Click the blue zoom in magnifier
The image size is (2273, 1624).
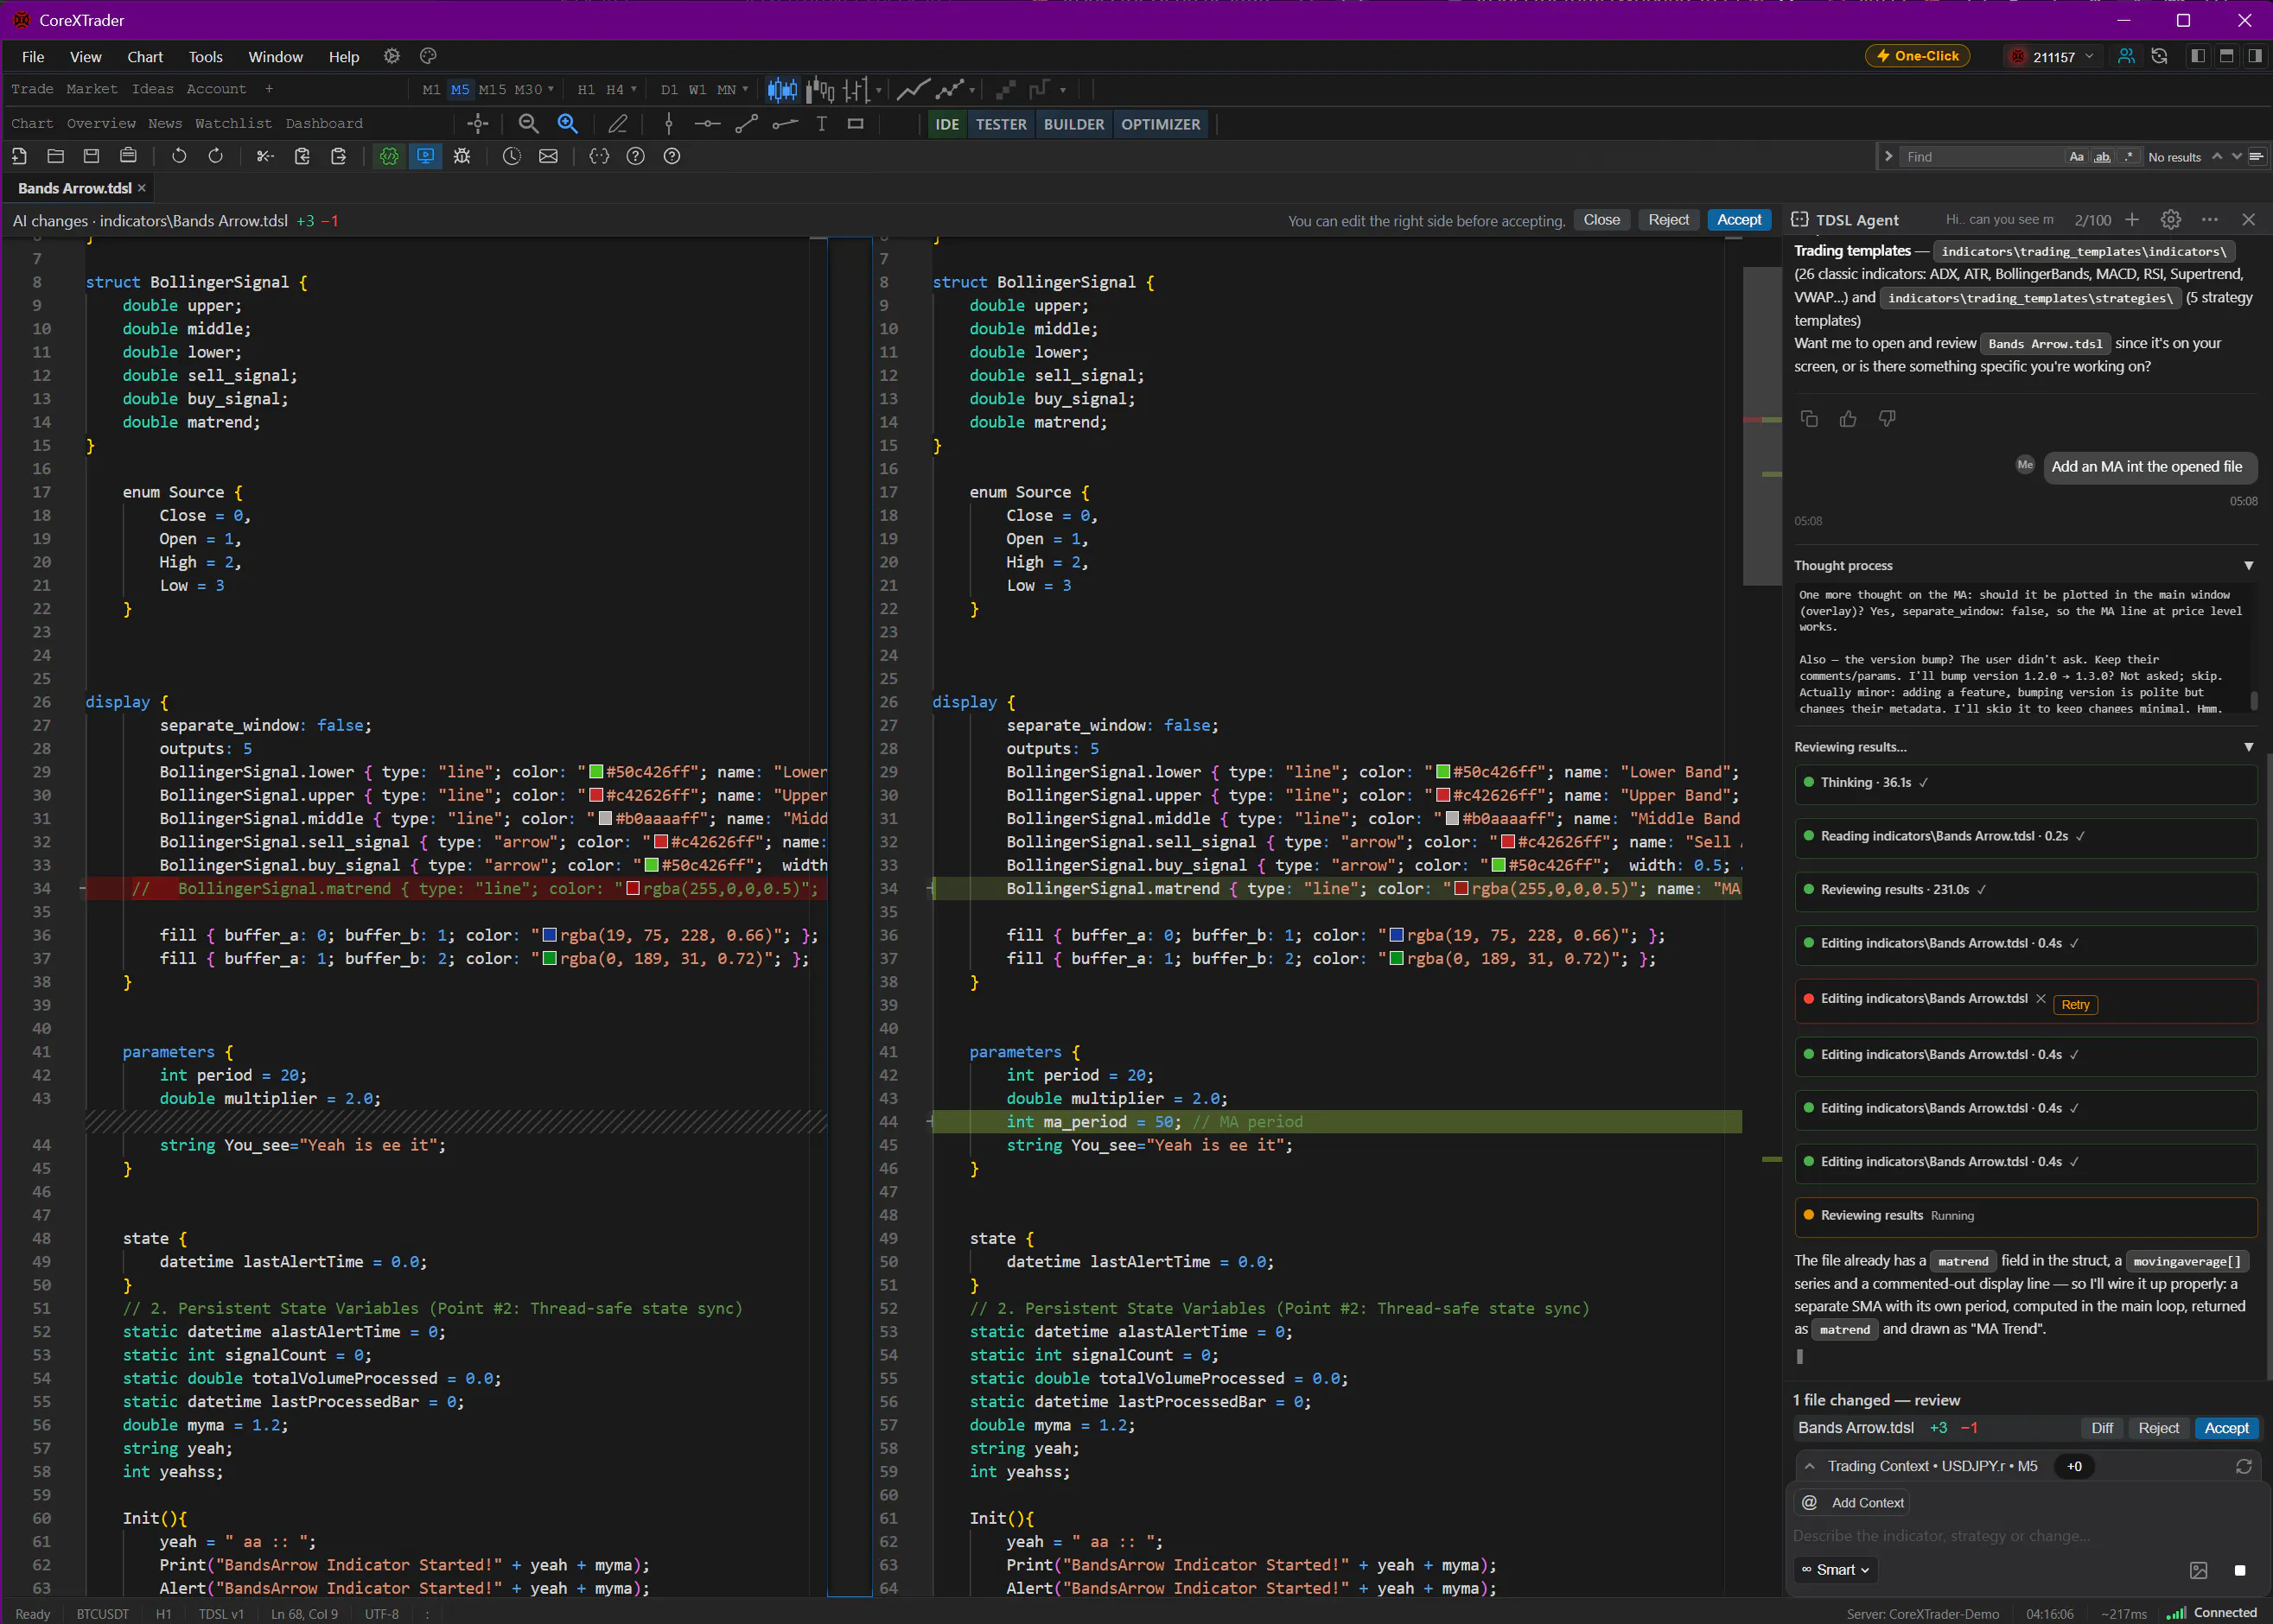[567, 124]
